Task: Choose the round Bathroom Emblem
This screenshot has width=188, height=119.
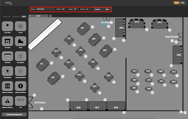Action: point(20,86)
